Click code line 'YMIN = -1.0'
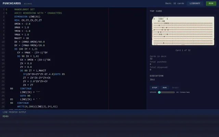The height and width of the screenshot is (137, 219). pyautogui.click(x=22, y=31)
